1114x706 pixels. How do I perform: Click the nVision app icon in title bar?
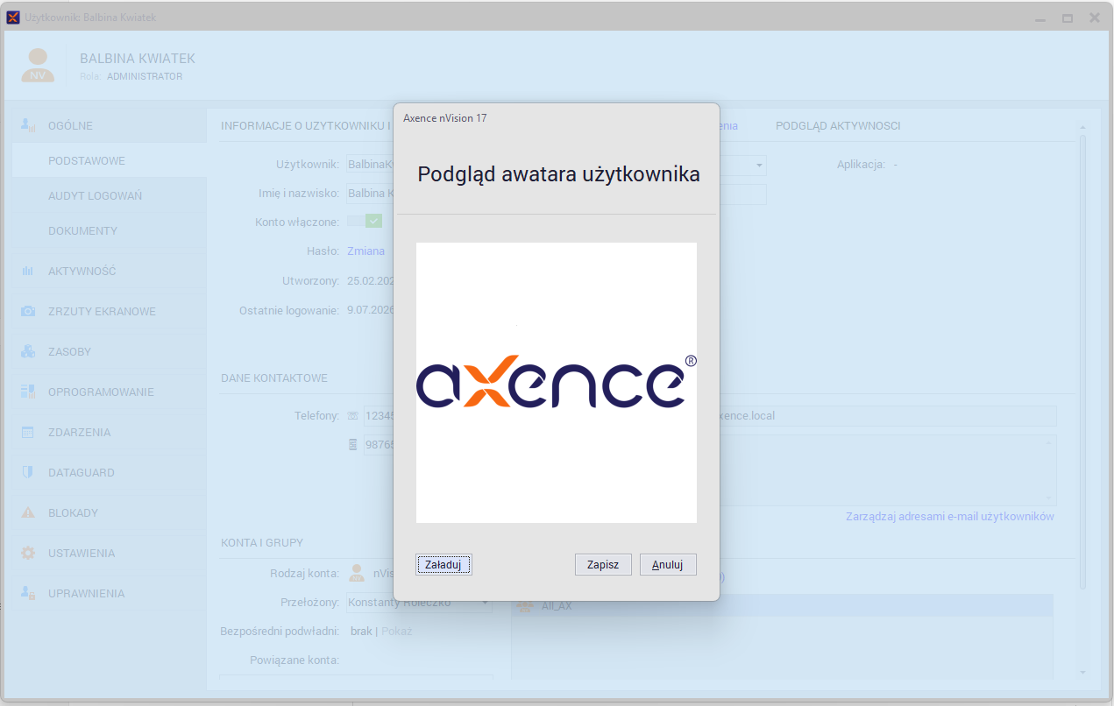click(13, 18)
